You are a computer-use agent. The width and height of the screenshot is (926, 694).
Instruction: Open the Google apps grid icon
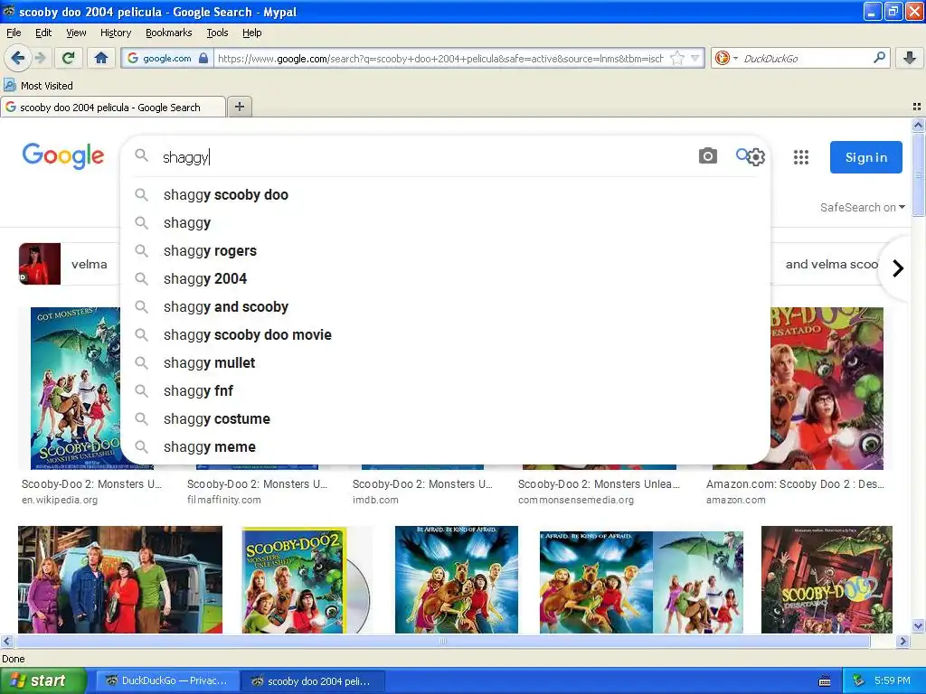pos(801,157)
